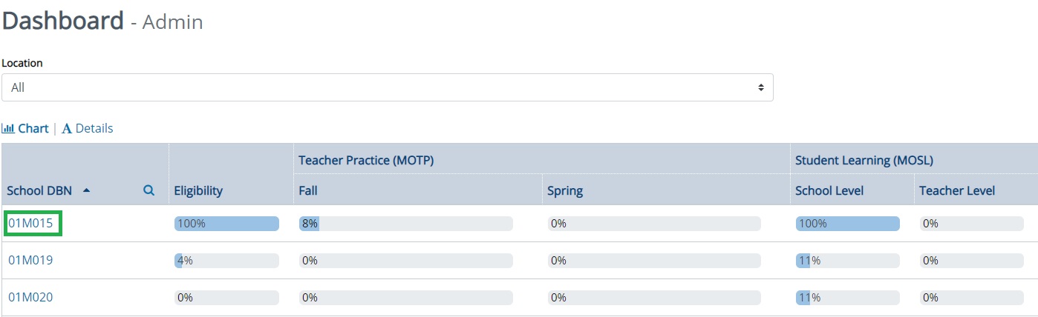Click the Teacher Level column header
This screenshot has width=1038, height=317.
pyautogui.click(x=957, y=190)
